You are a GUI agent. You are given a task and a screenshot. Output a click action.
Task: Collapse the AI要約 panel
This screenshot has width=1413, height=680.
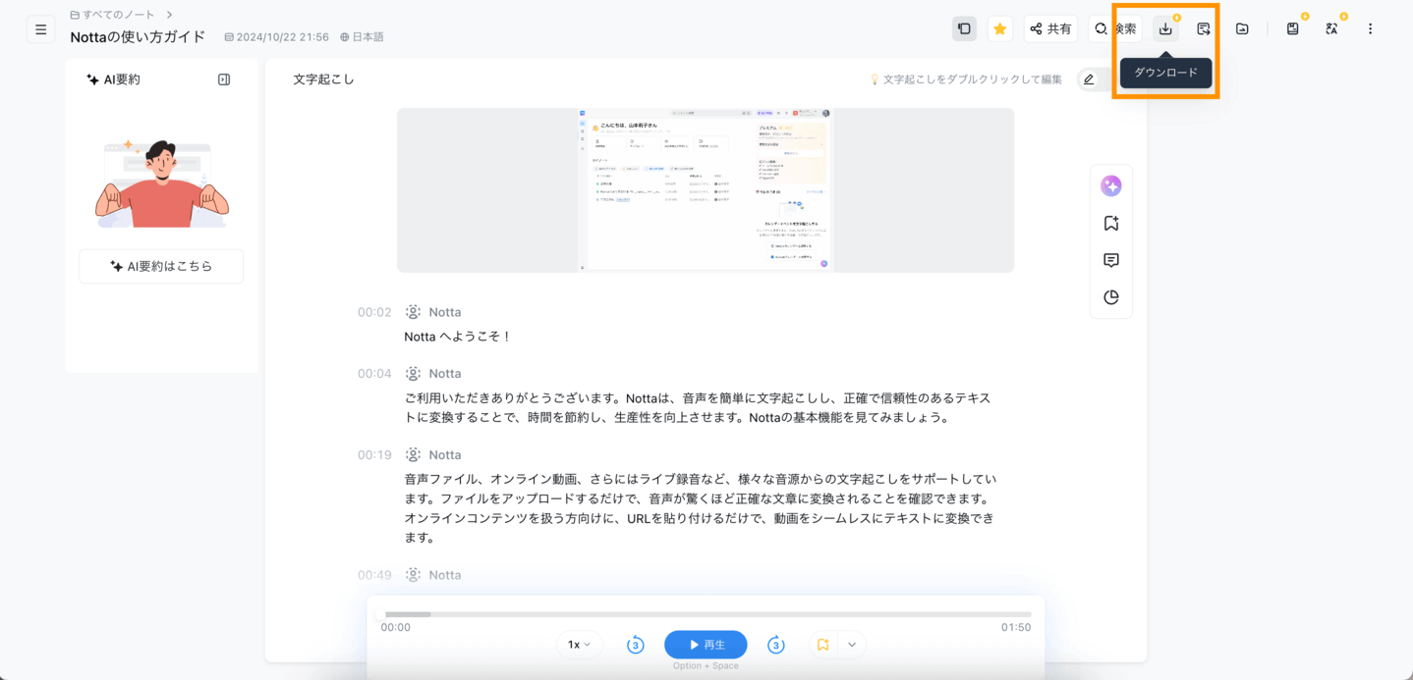224,79
